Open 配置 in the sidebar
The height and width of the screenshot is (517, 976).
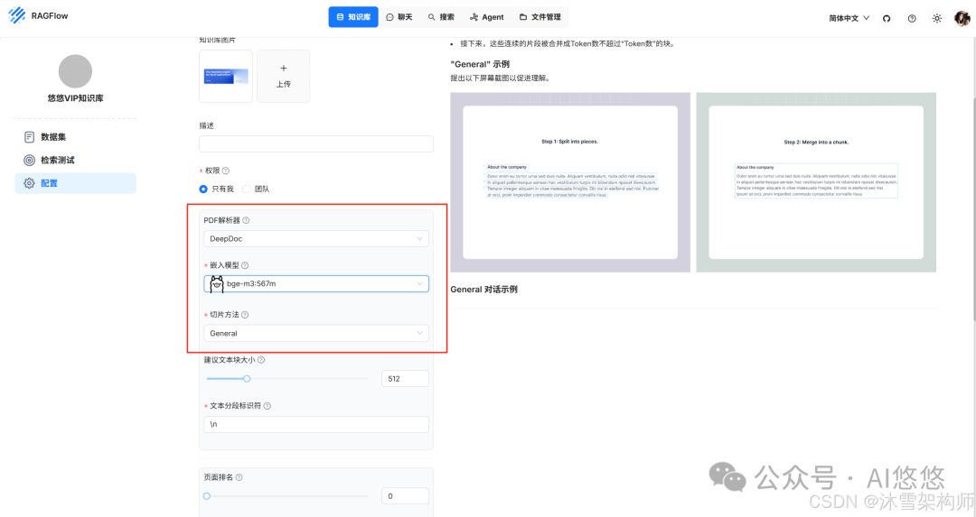click(x=75, y=183)
